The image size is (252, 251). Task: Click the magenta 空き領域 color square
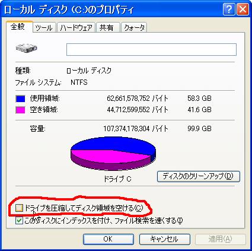[x=20, y=110]
